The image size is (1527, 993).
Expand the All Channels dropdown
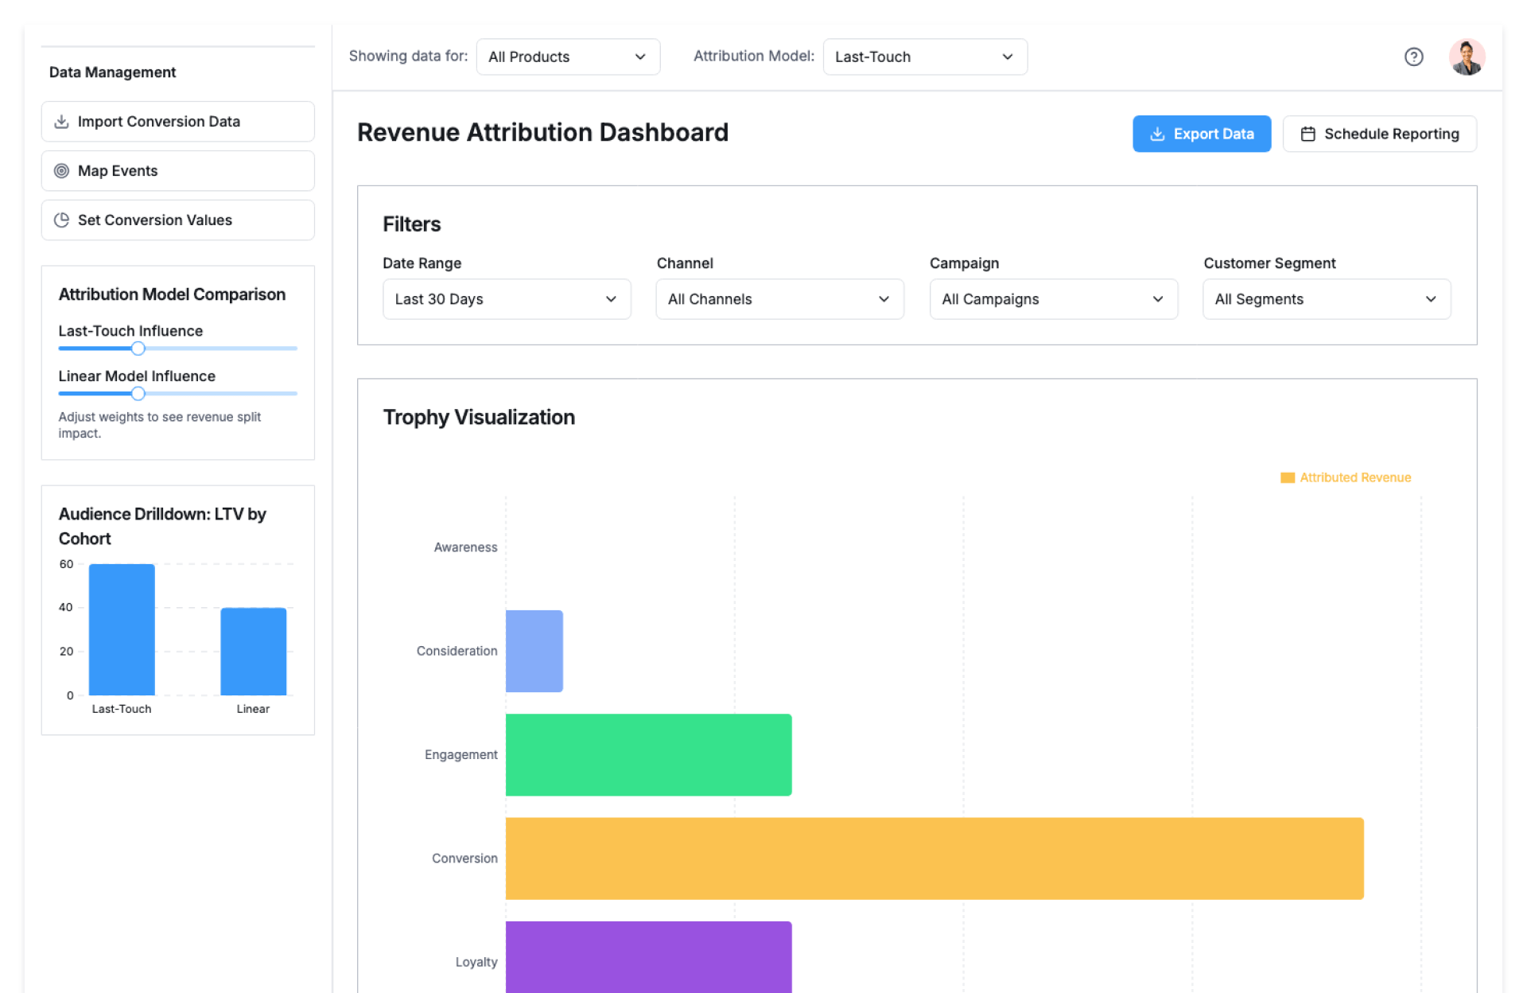779,299
